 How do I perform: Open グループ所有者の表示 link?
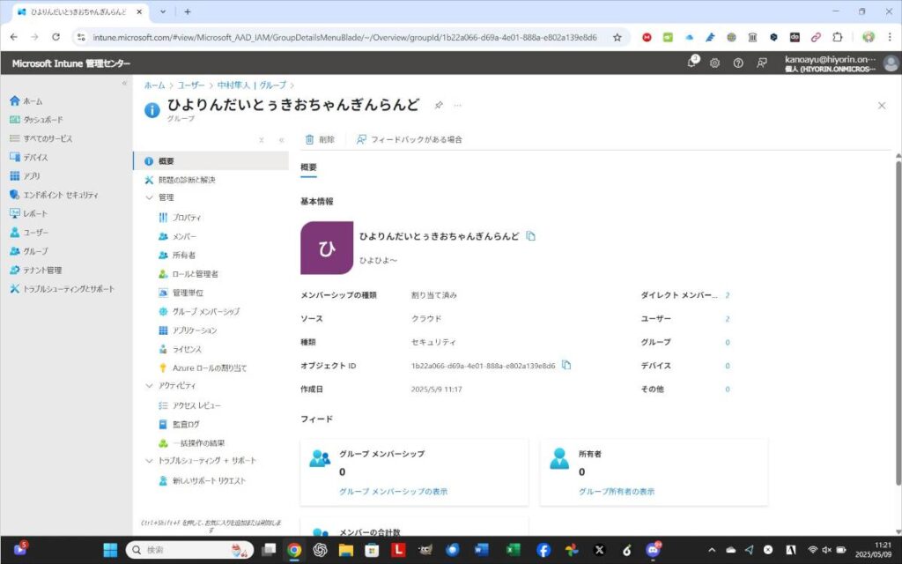point(616,492)
